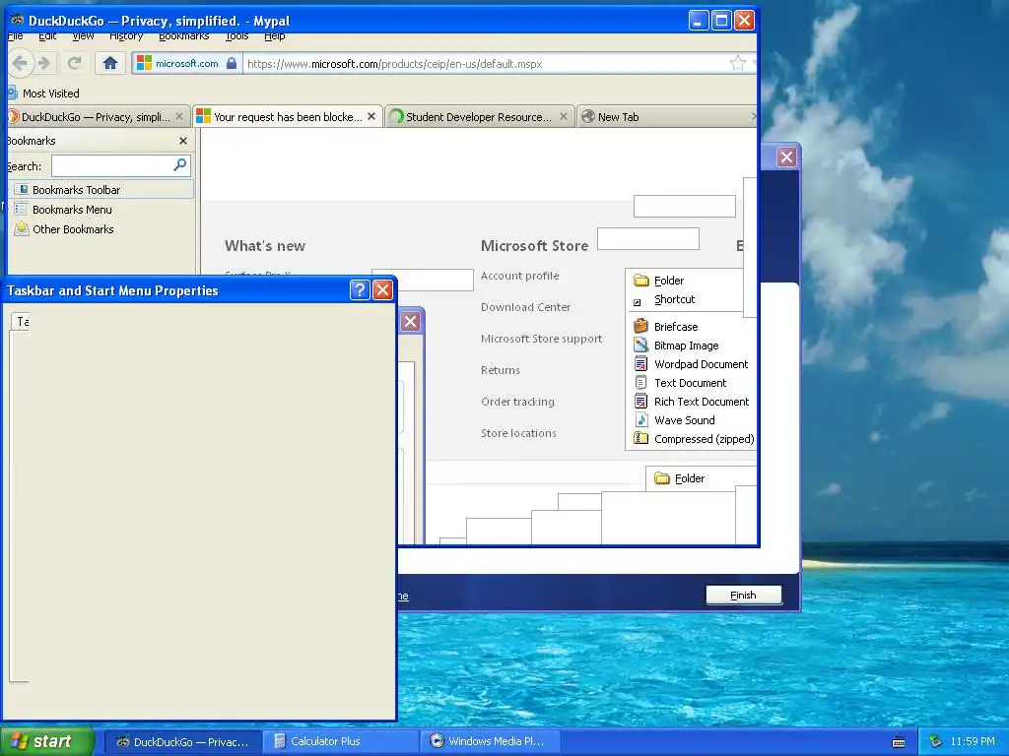Click the keyboard icon in system tray
This screenshot has height=756, width=1009.
point(899,742)
